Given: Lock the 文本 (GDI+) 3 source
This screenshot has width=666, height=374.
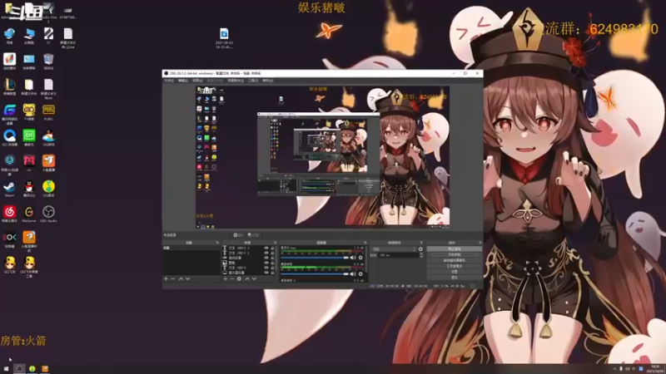Looking at the screenshot, I should tap(273, 248).
